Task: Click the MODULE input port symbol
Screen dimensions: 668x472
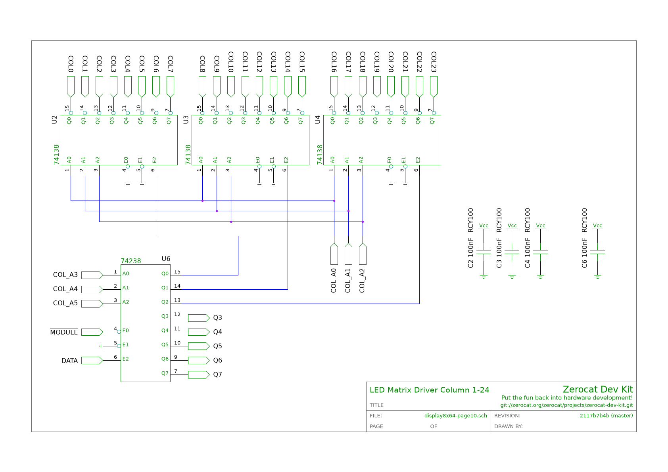Action: pos(92,332)
